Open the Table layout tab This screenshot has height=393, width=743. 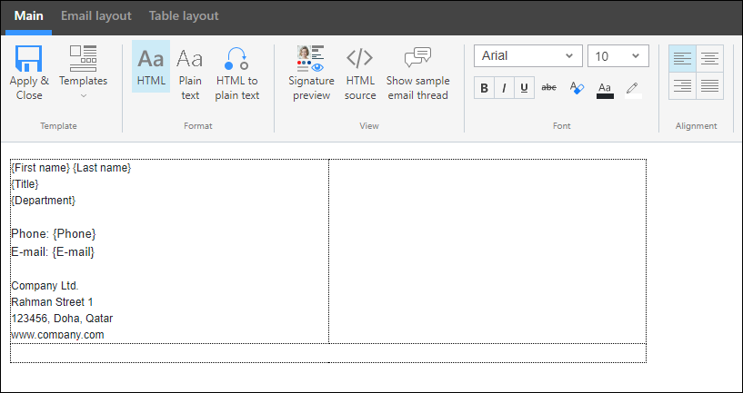click(184, 15)
